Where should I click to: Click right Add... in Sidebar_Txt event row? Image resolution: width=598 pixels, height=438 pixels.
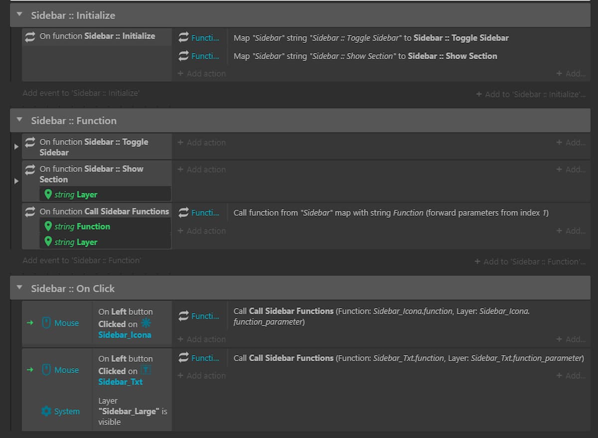(571, 376)
